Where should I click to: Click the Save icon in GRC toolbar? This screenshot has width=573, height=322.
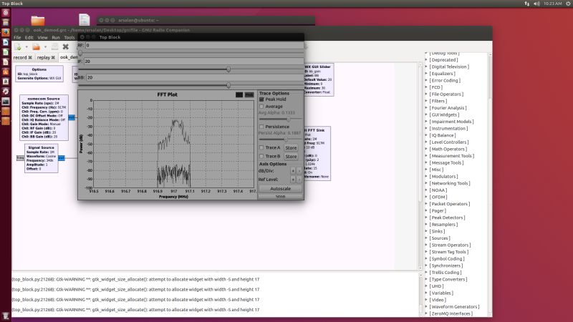(x=54, y=47)
